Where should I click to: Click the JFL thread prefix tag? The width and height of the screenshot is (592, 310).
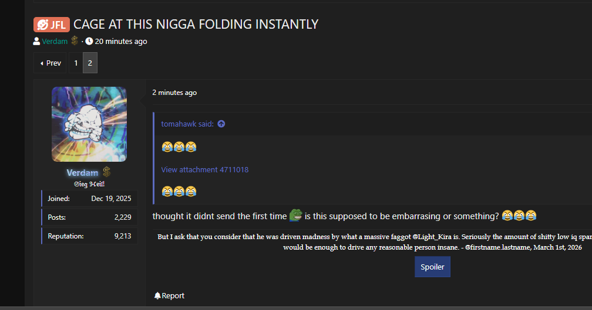pyautogui.click(x=51, y=25)
